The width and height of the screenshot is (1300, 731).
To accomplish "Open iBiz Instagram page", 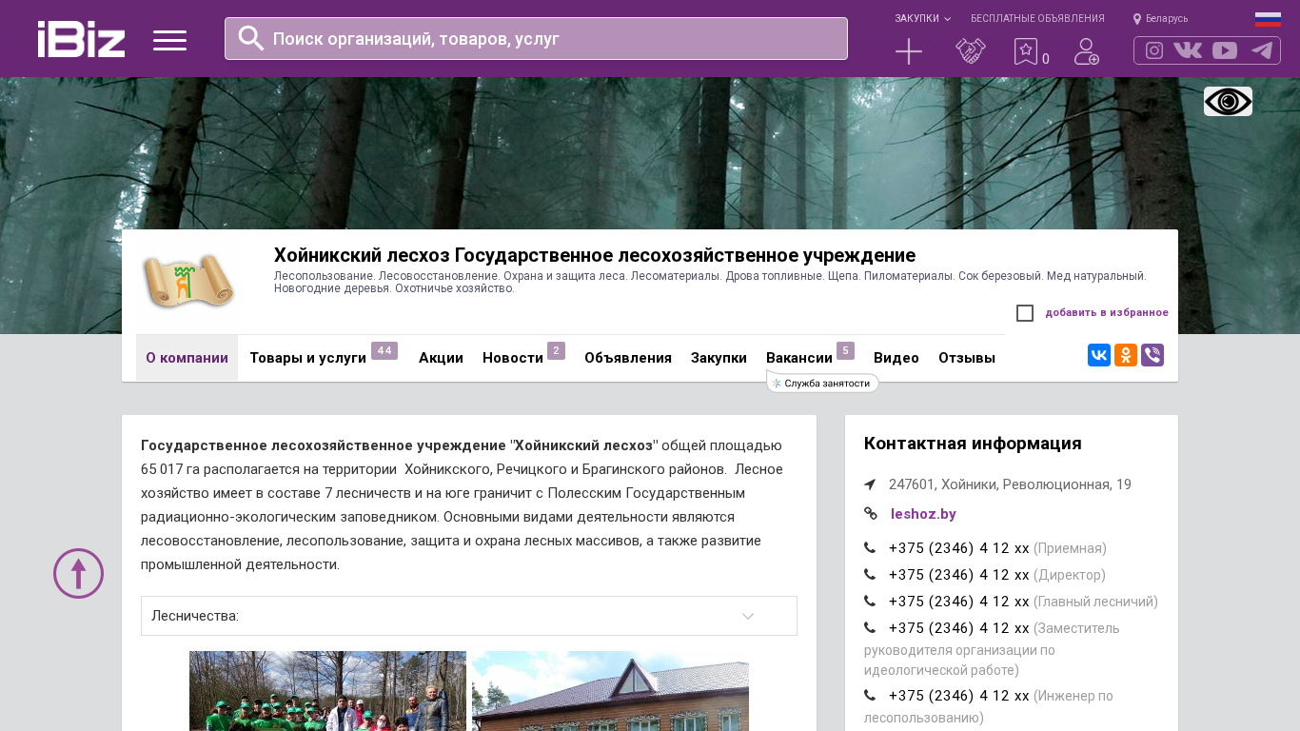I will [x=1154, y=50].
